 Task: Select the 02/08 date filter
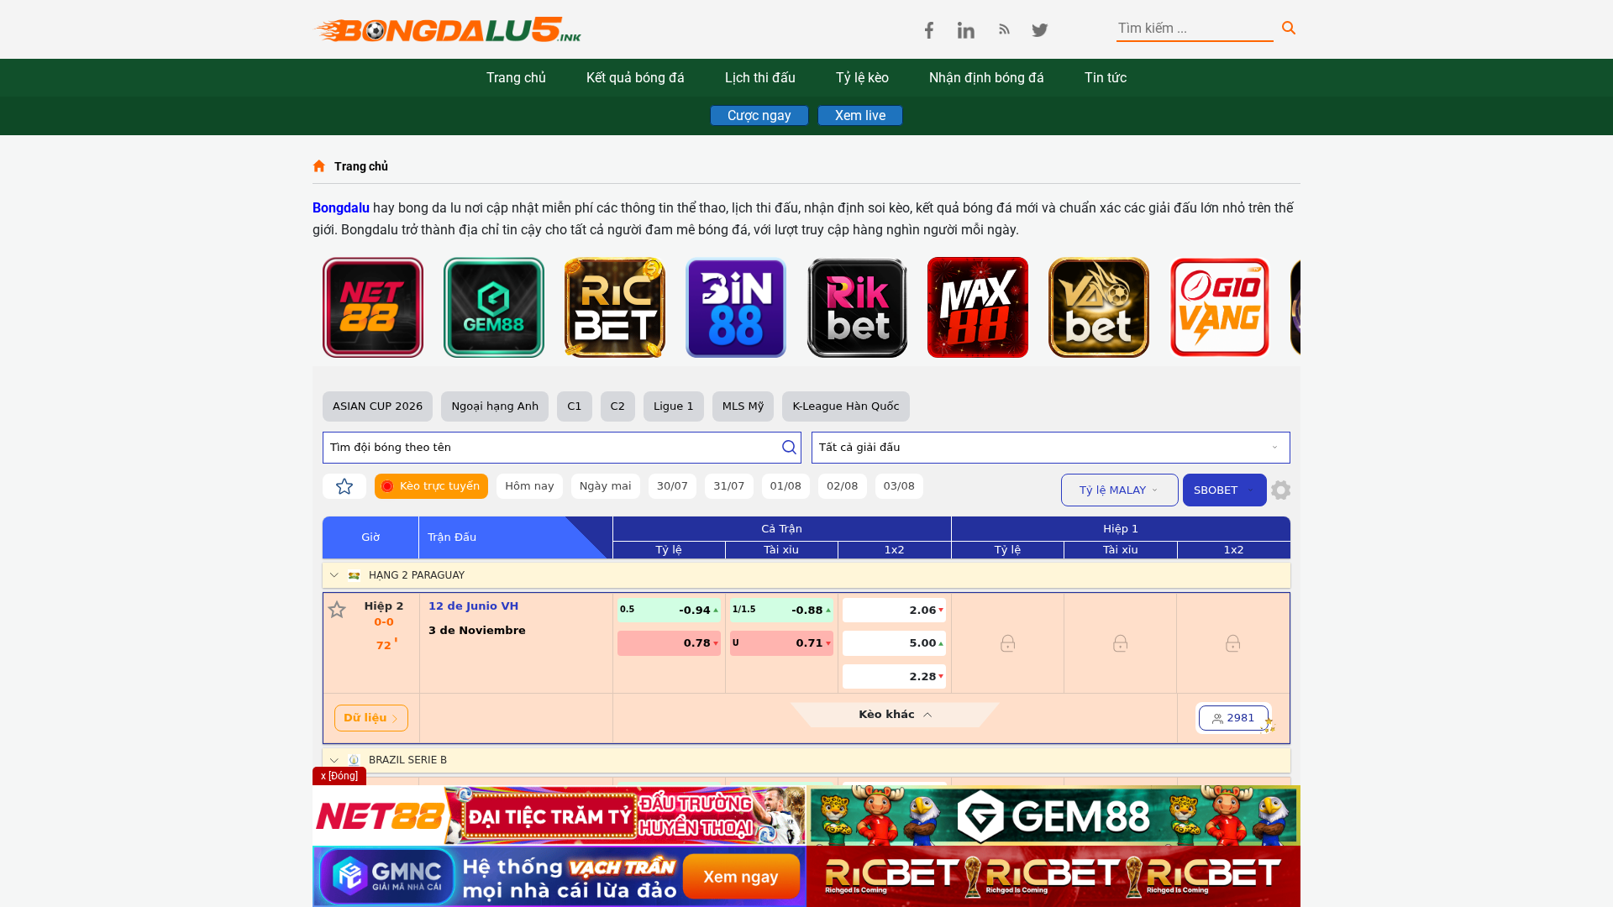click(x=843, y=486)
